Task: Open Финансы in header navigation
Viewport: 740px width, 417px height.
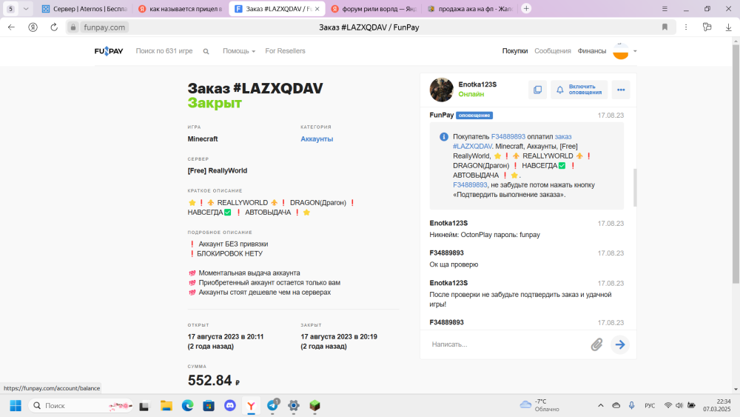Action: pos(592,51)
